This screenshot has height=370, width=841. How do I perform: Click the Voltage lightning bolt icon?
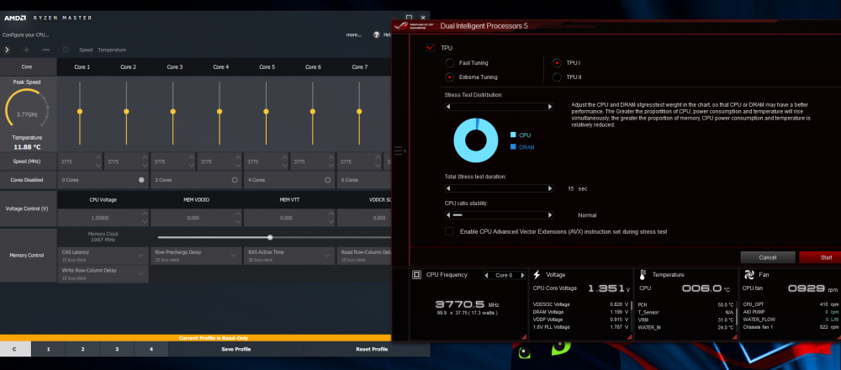(537, 275)
